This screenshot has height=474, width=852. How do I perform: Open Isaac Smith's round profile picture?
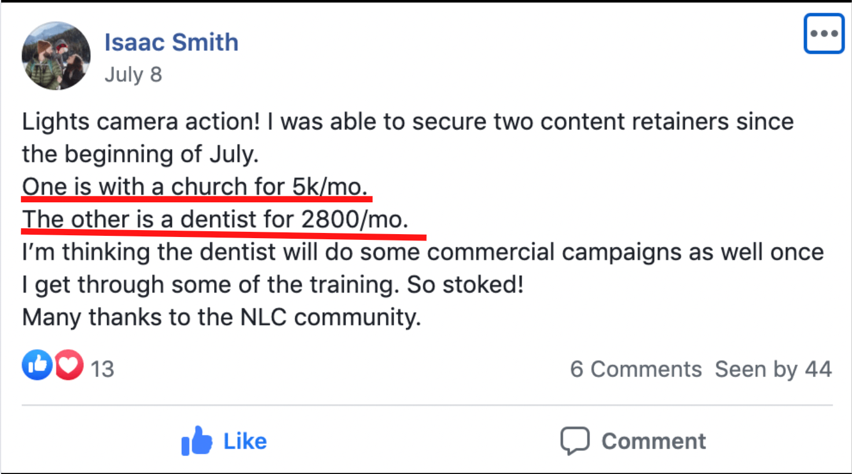coord(56,56)
